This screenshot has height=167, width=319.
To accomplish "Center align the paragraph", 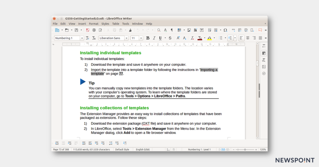I will pyautogui.click(x=248, y=38).
